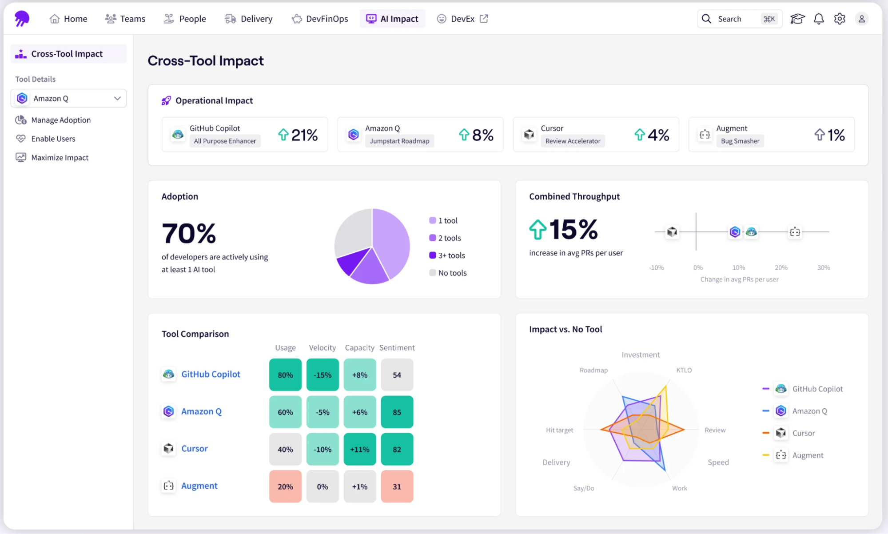Click Augment icon in Tool Comparison
The image size is (888, 534).
168,486
